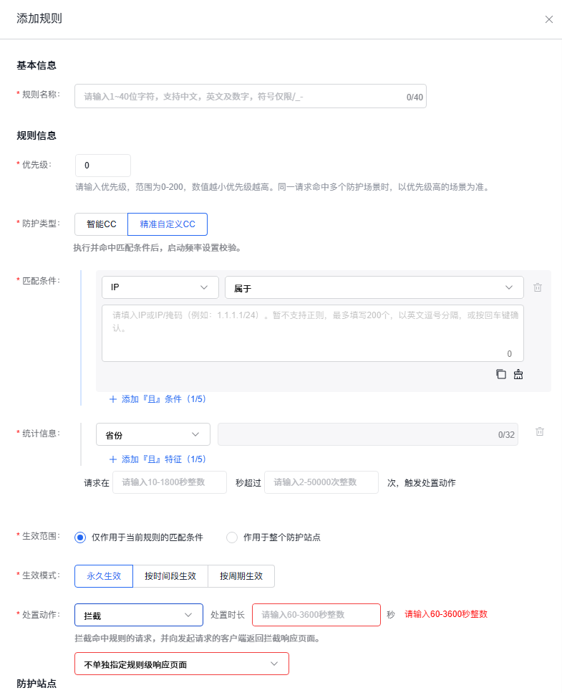Open the 不单独指定规则级响应页面 dropdown

click(181, 664)
